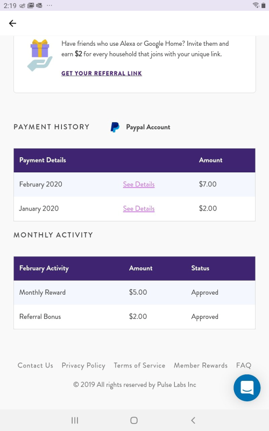Open the Contact Us footer link
The width and height of the screenshot is (269, 431).
36,365
